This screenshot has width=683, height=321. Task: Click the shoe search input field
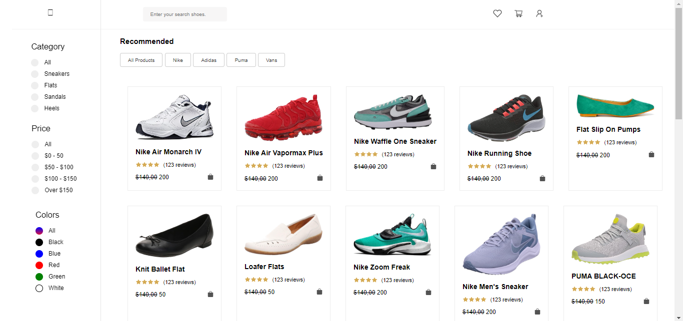click(185, 14)
